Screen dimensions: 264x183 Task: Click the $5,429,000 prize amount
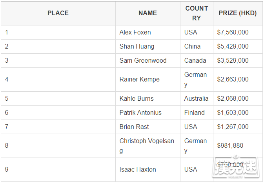[233, 46]
